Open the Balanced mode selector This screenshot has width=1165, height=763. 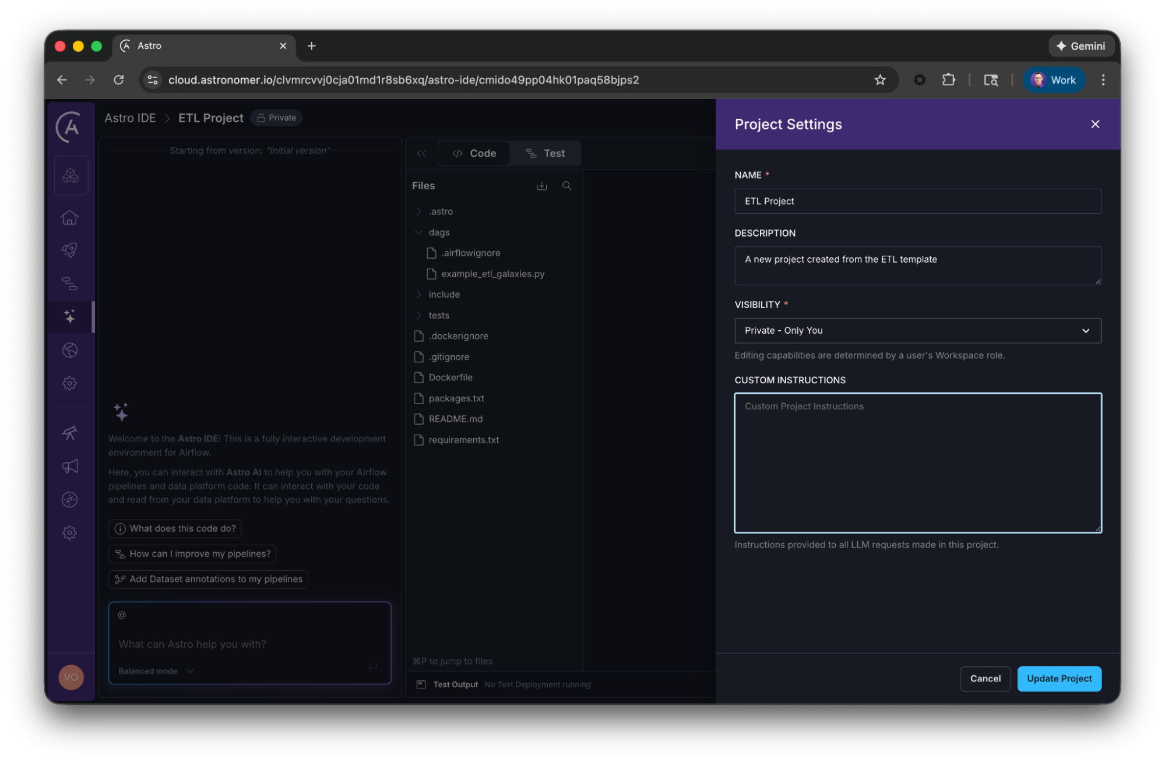click(x=155, y=671)
